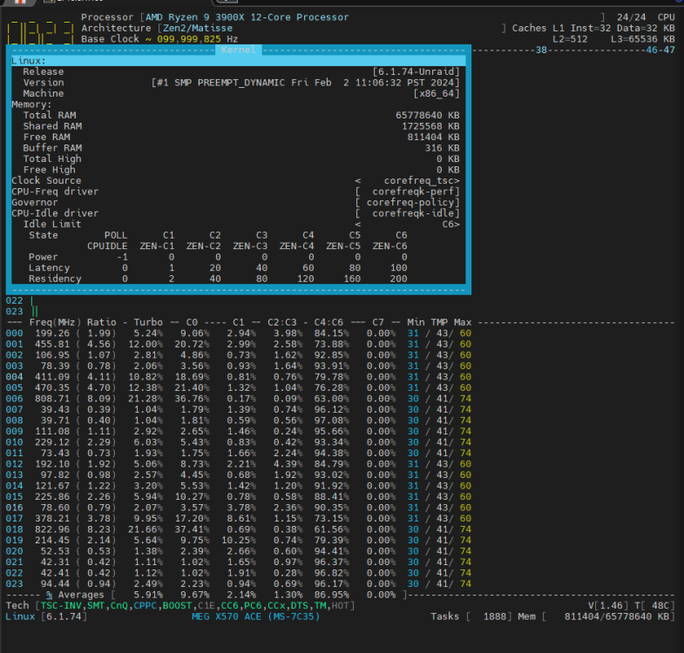This screenshot has height=653, width=684.
Task: Select CPU 001 frequency 455.81
Action: tap(52, 344)
